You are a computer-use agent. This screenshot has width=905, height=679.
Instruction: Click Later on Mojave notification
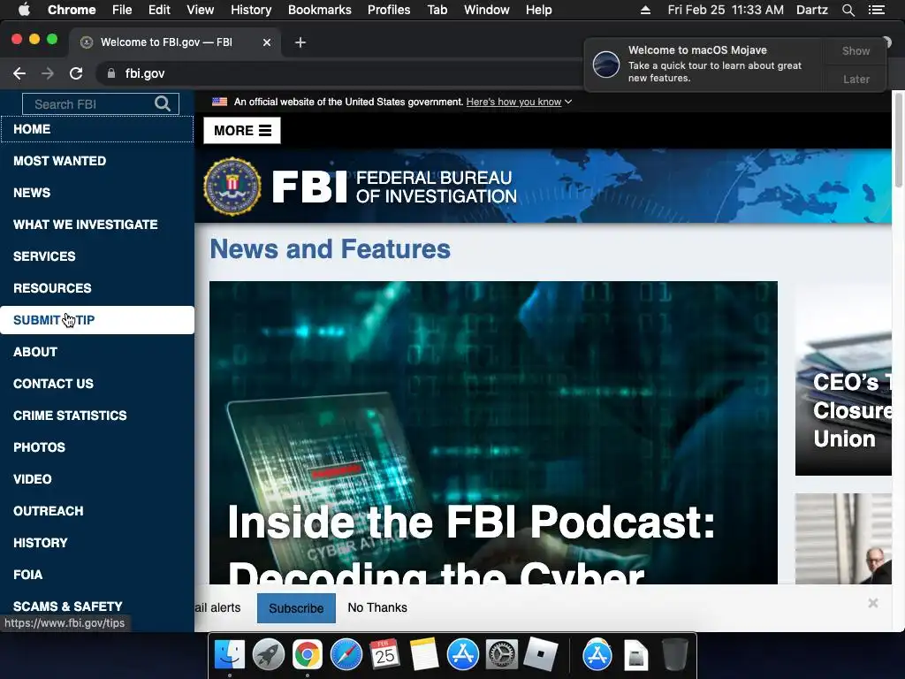pyautogui.click(x=856, y=79)
